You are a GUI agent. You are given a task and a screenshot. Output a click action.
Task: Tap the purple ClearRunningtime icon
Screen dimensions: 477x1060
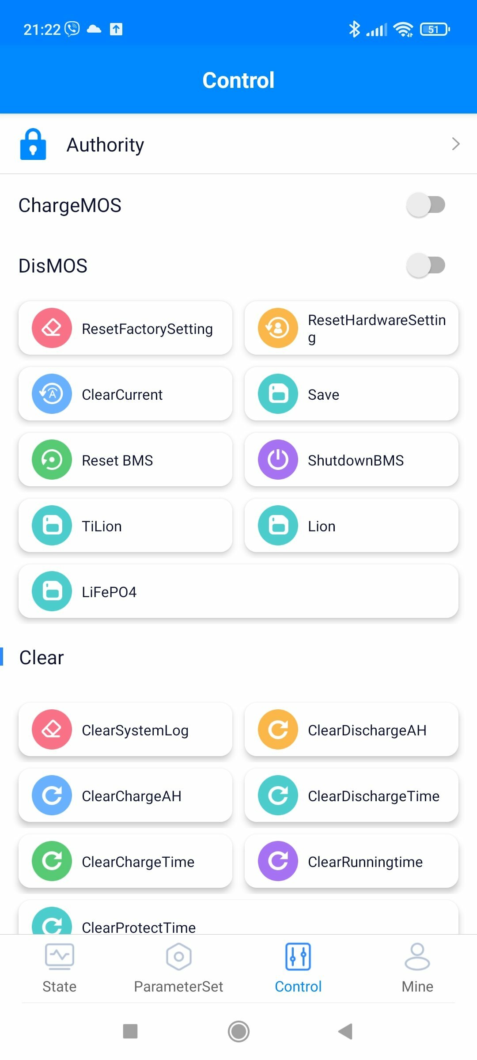coord(278,861)
